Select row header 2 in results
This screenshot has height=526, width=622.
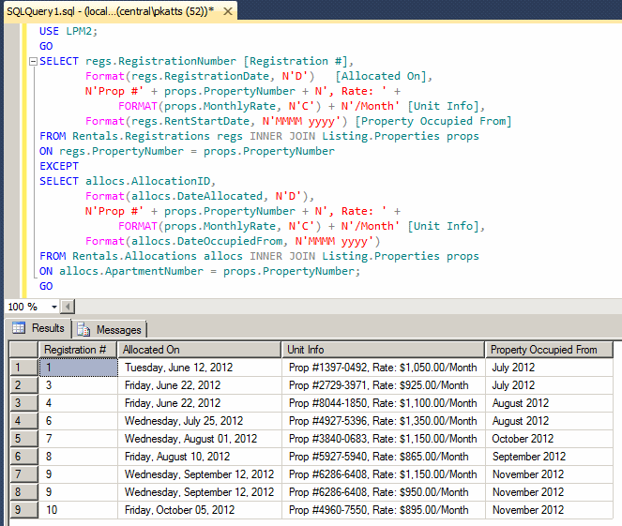click(23, 385)
